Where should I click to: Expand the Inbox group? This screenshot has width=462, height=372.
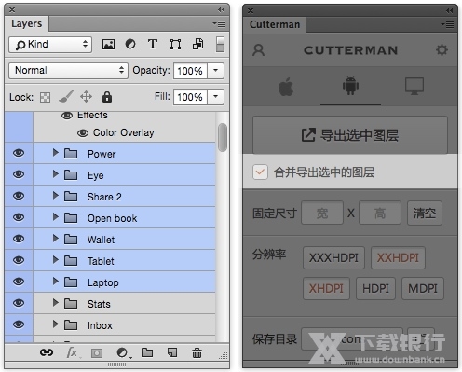pyautogui.click(x=56, y=324)
